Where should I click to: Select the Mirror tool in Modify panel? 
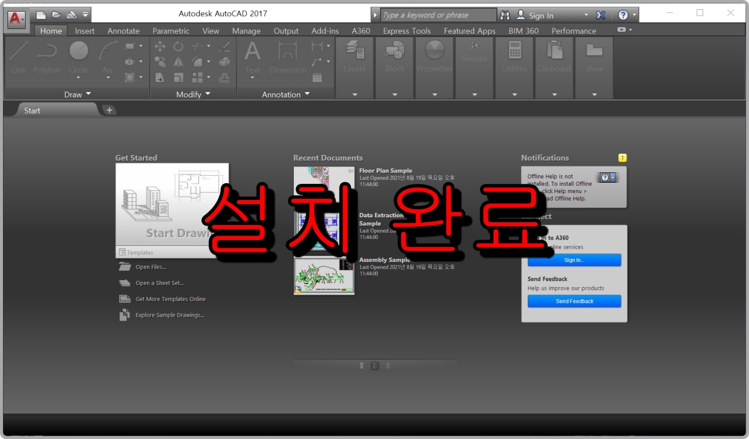click(179, 61)
